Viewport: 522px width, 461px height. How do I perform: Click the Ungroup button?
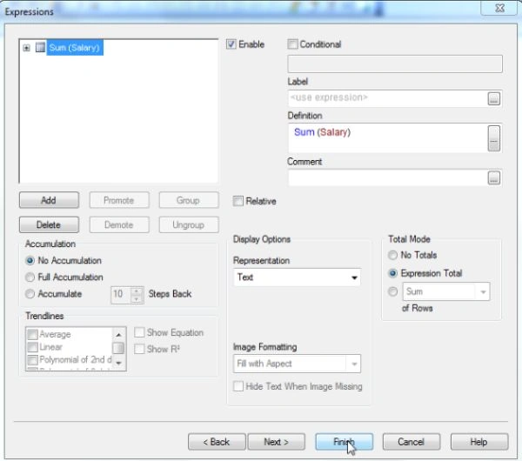pyautogui.click(x=189, y=225)
